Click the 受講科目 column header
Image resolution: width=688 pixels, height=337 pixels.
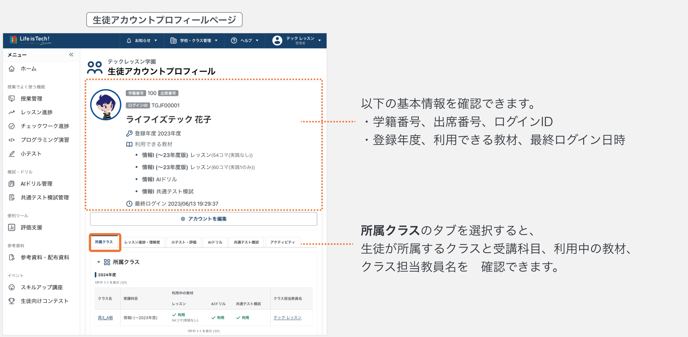[x=131, y=298]
